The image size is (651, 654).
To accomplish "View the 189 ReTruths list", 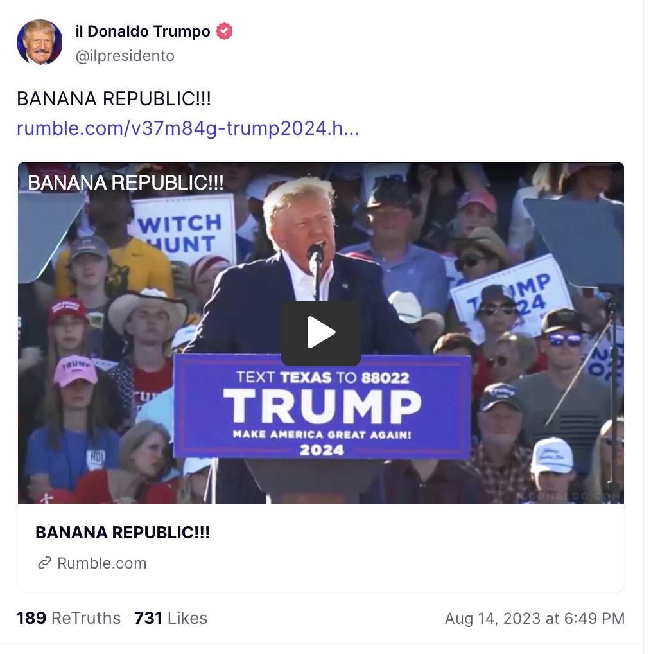I will (x=68, y=618).
